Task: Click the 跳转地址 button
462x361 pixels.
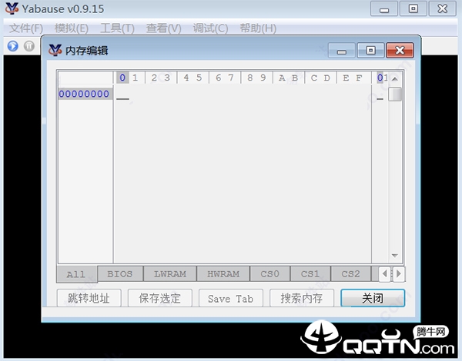Action: point(89,298)
